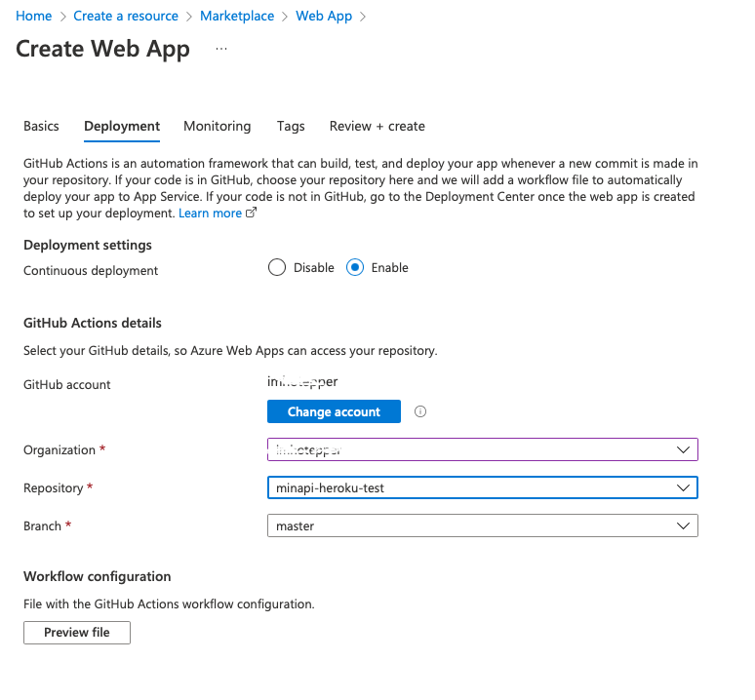Select the Enable radio button
This screenshot has width=755, height=700.
click(355, 267)
